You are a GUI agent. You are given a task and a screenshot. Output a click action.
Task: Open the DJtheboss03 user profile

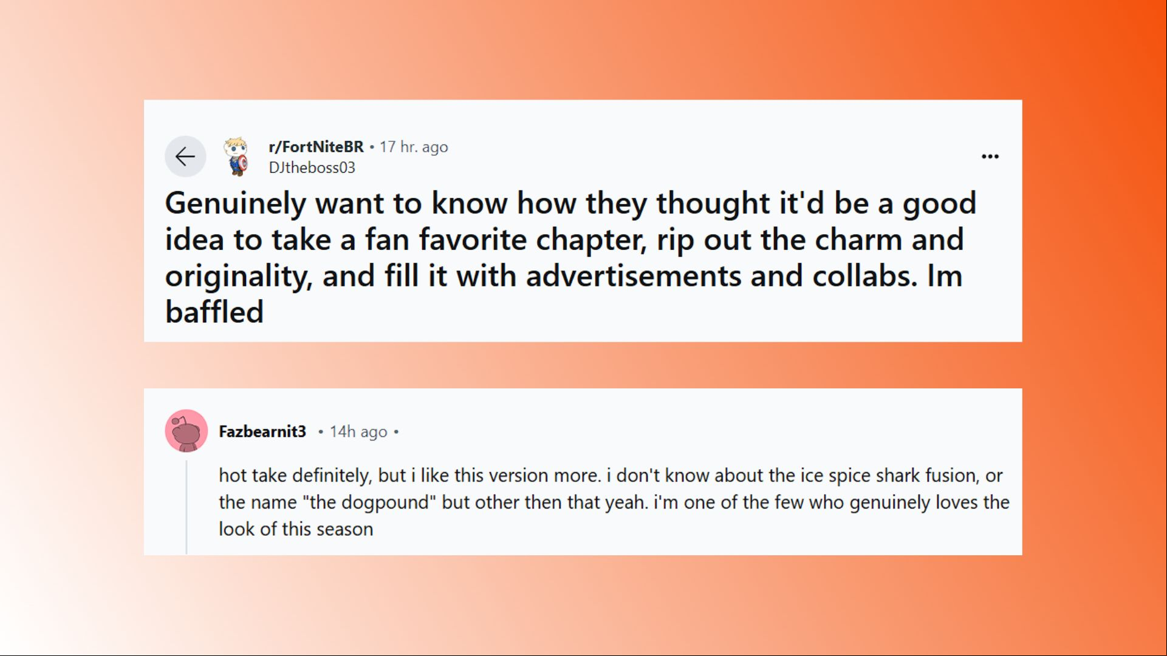[x=312, y=168]
